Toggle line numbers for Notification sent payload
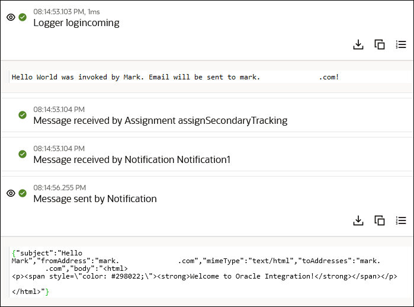 tap(401, 220)
